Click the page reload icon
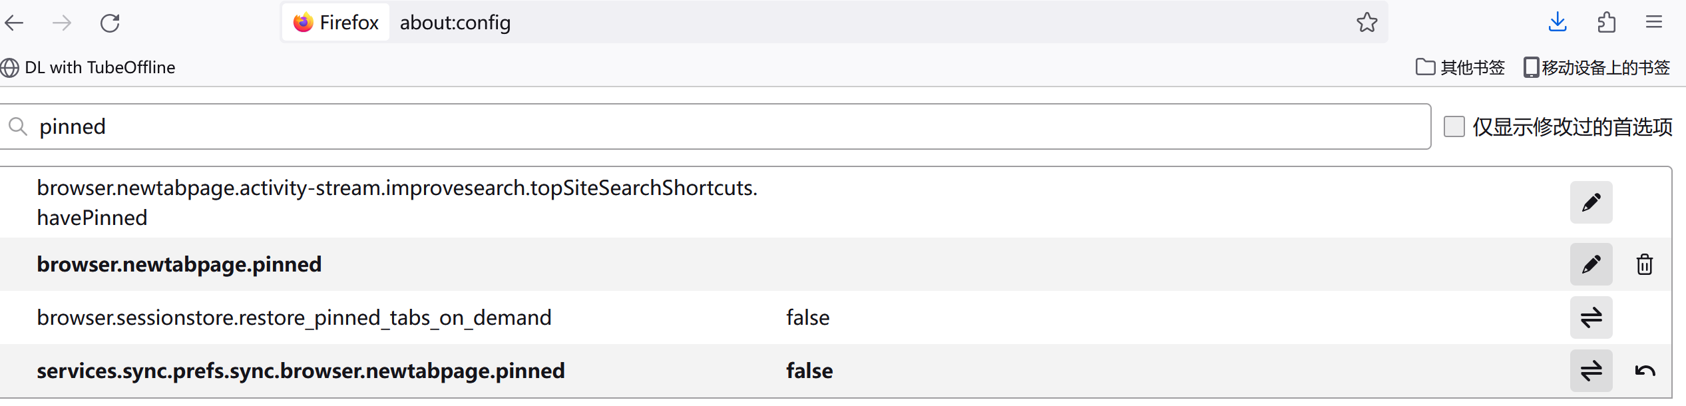Screen dimensions: 1686x406 point(110,22)
